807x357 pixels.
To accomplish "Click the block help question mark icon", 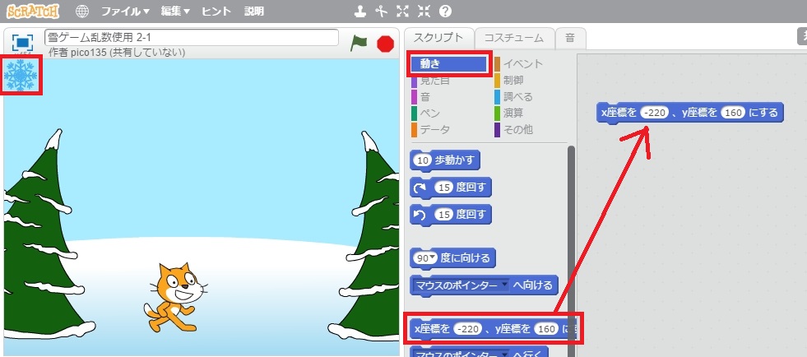I will point(445,11).
